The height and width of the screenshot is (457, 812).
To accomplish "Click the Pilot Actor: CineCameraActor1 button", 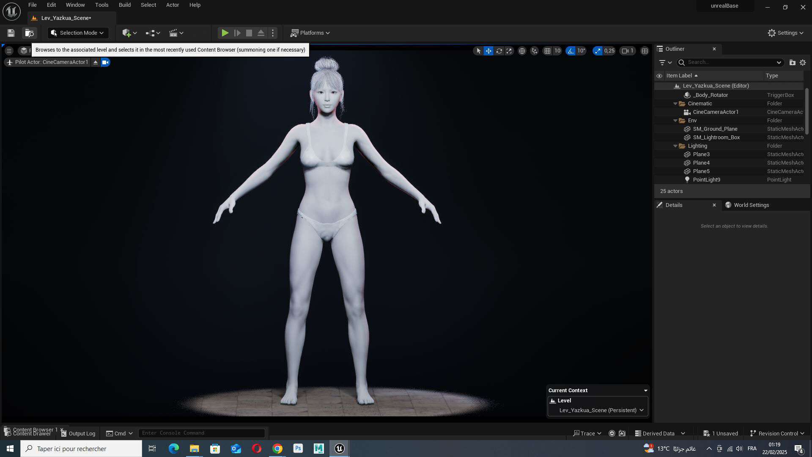I will pyautogui.click(x=47, y=62).
